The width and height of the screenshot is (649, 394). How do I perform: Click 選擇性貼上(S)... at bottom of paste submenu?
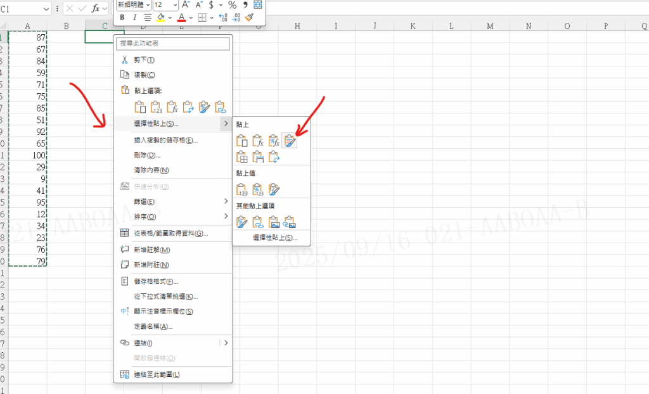(x=274, y=238)
